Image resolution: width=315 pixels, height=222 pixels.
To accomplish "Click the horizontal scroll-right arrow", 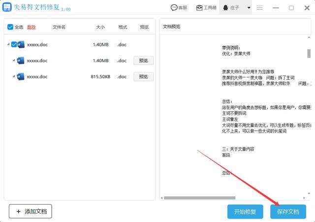I will tap(304, 198).
